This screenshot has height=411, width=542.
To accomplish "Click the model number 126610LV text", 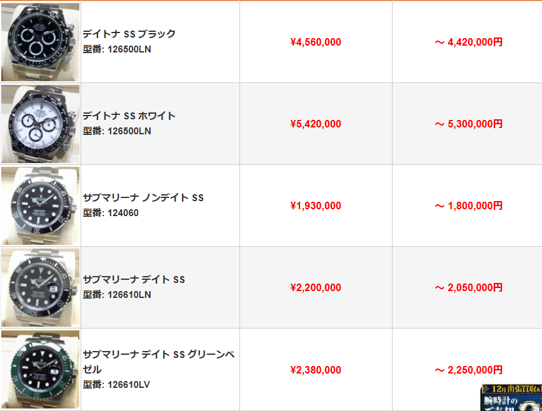I will pos(117,385).
